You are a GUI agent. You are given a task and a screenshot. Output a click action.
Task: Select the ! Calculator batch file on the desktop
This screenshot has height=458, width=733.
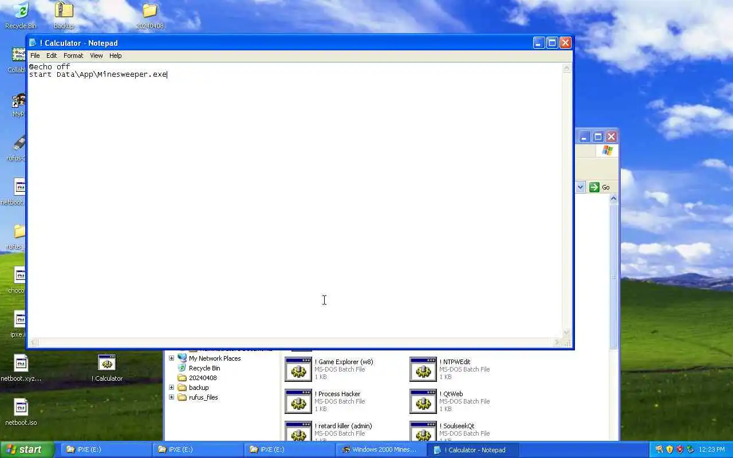107,368
